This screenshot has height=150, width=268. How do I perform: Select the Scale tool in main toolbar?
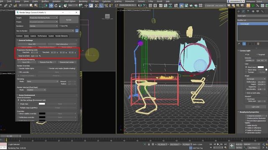pyautogui.click(x=60, y=5)
